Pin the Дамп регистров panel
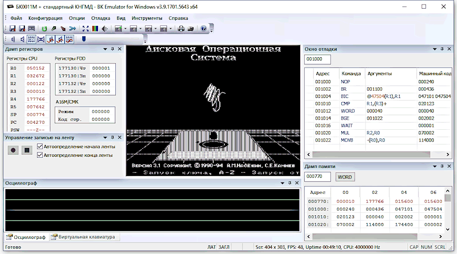 (113, 49)
